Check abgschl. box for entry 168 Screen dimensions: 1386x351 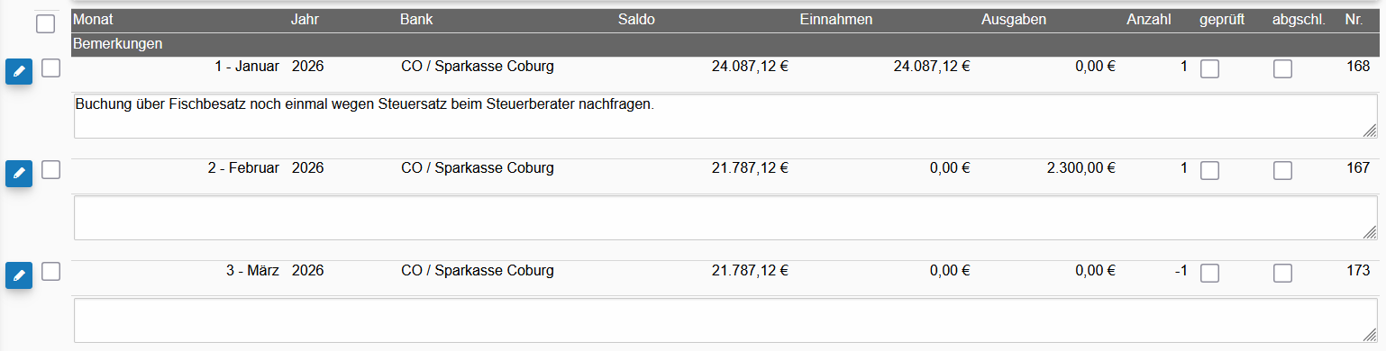pyautogui.click(x=1282, y=68)
